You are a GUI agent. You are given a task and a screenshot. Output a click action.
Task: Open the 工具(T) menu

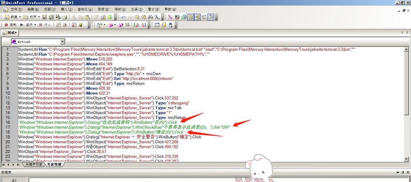pyautogui.click(x=137, y=9)
